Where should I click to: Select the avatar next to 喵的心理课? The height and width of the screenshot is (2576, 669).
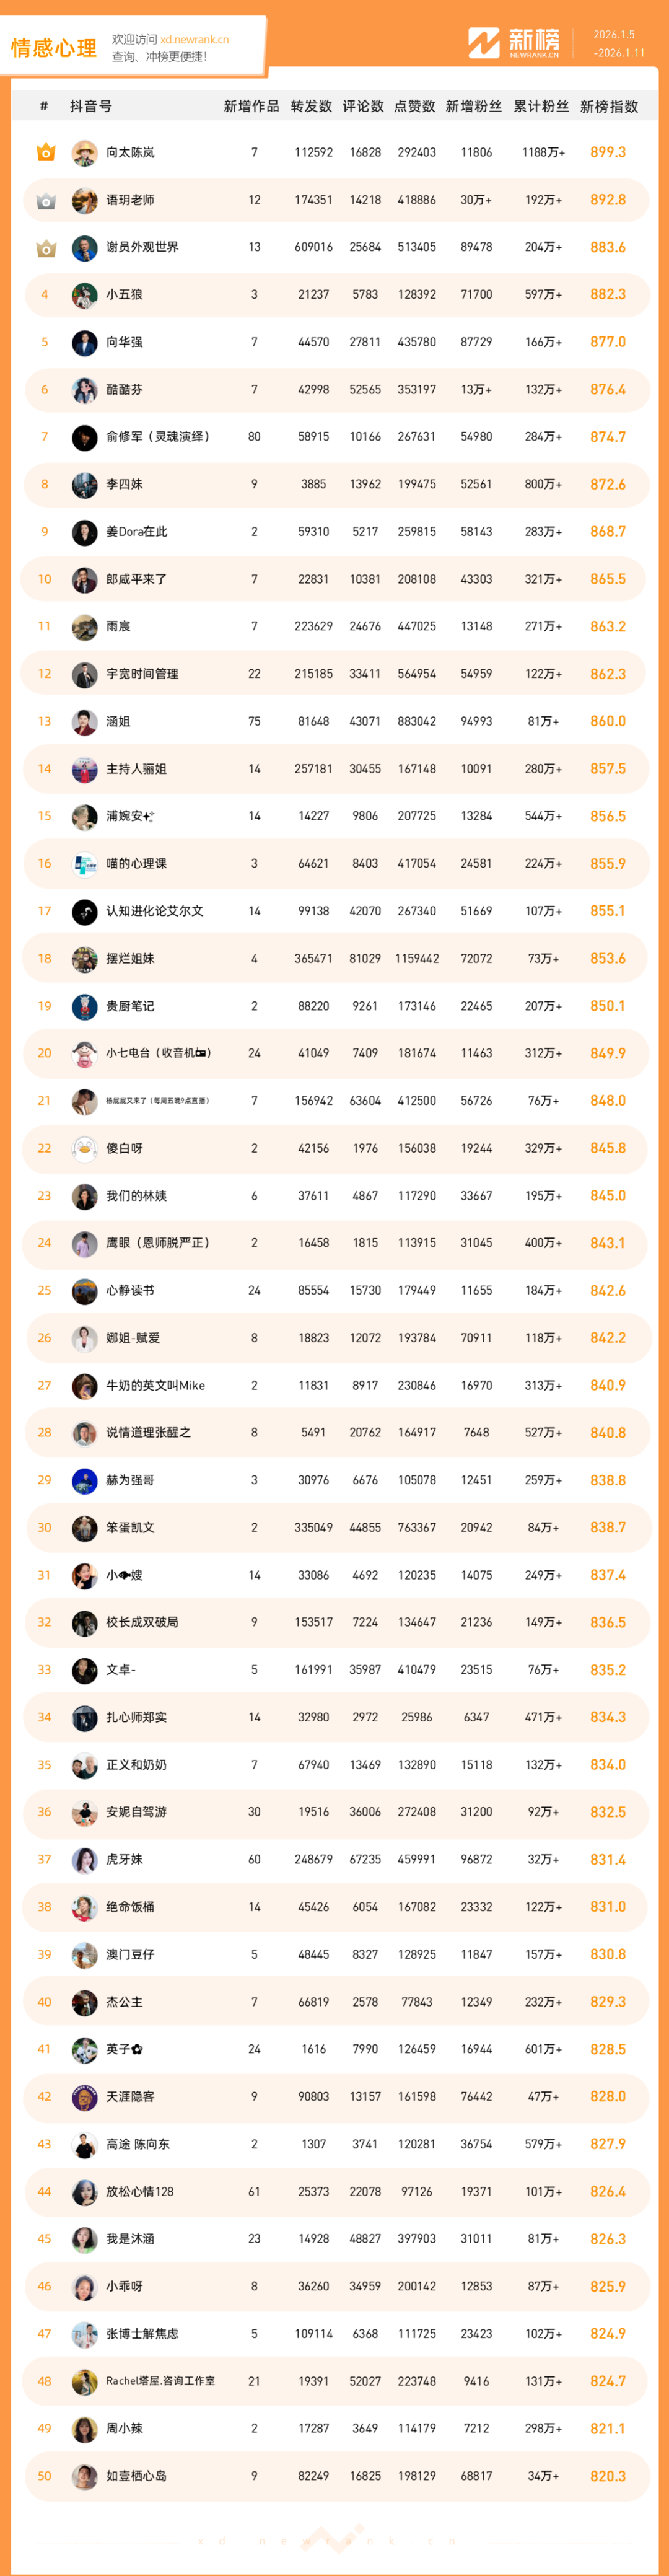[x=85, y=863]
